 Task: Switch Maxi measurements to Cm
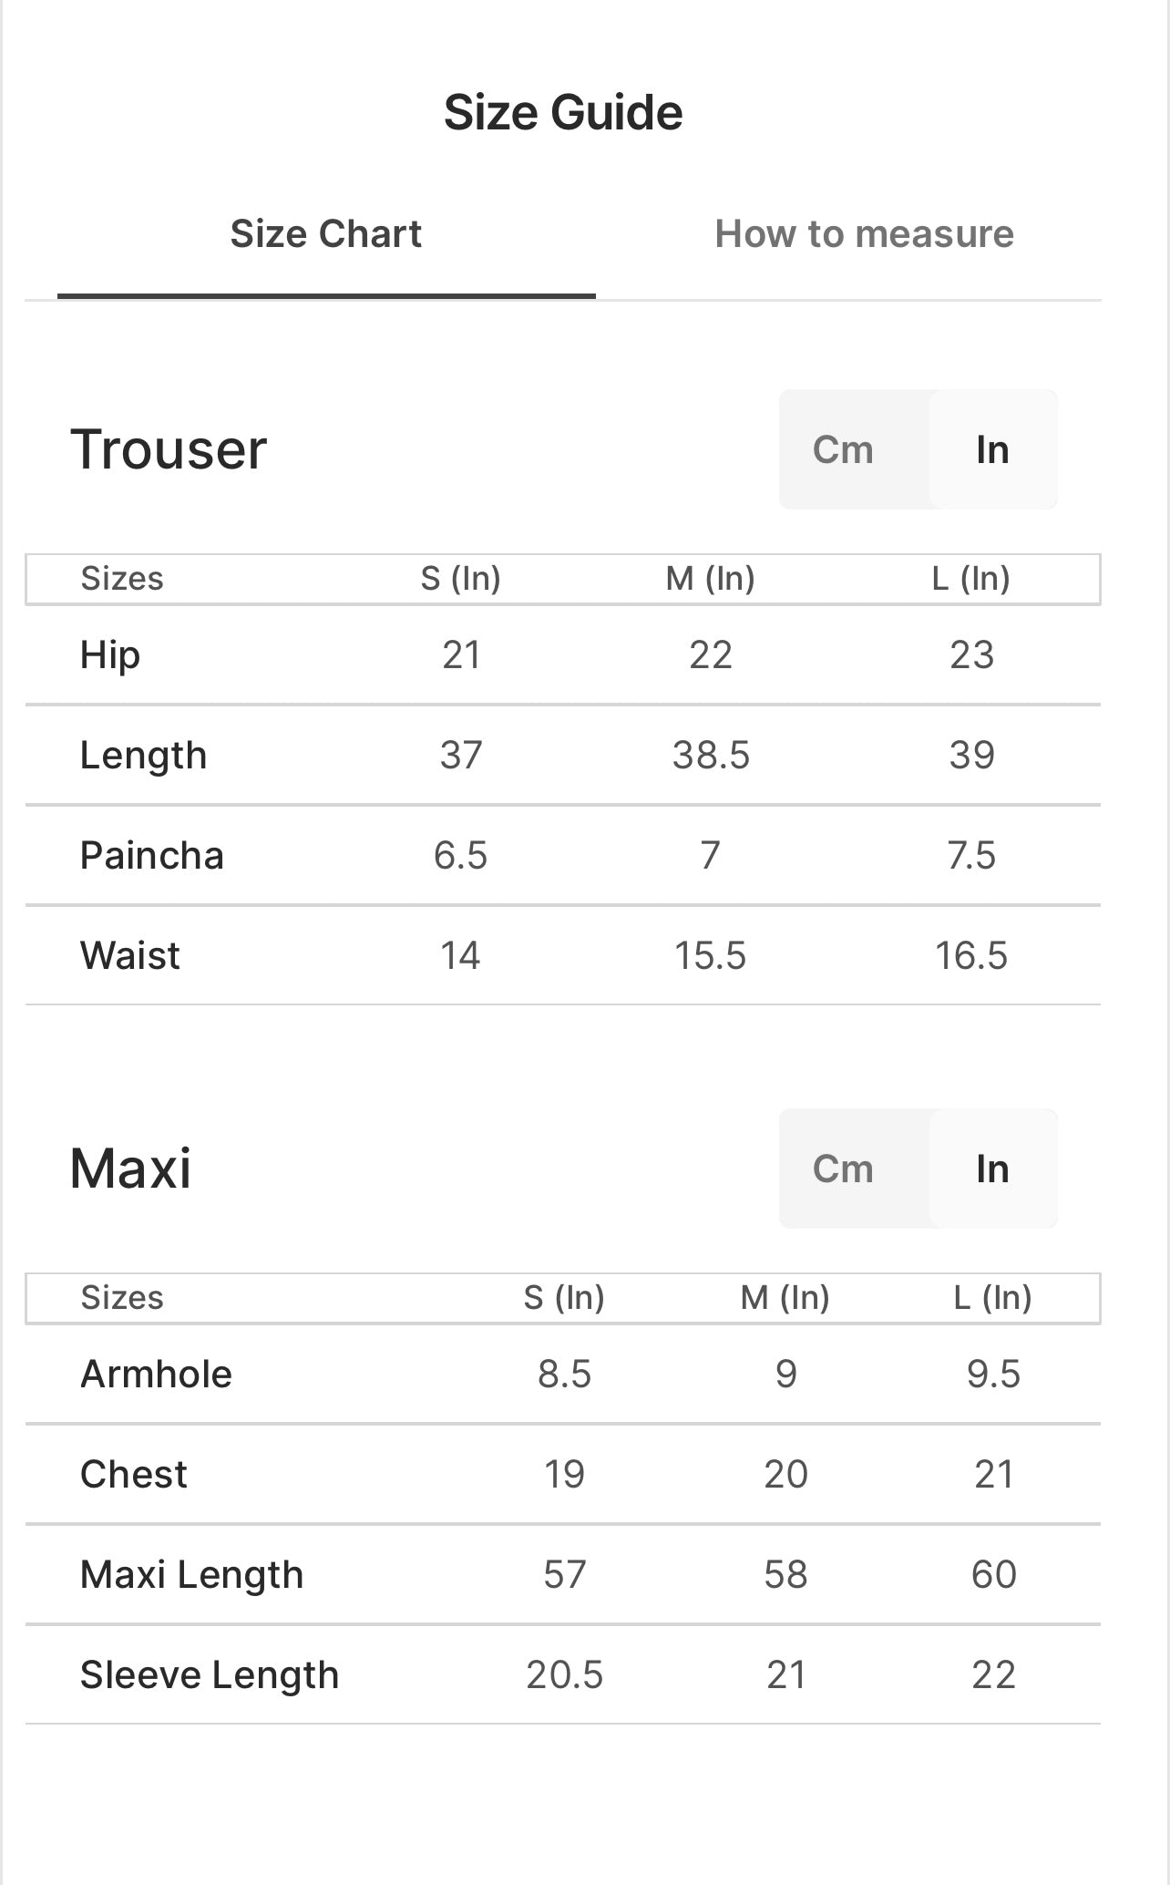click(x=843, y=1169)
